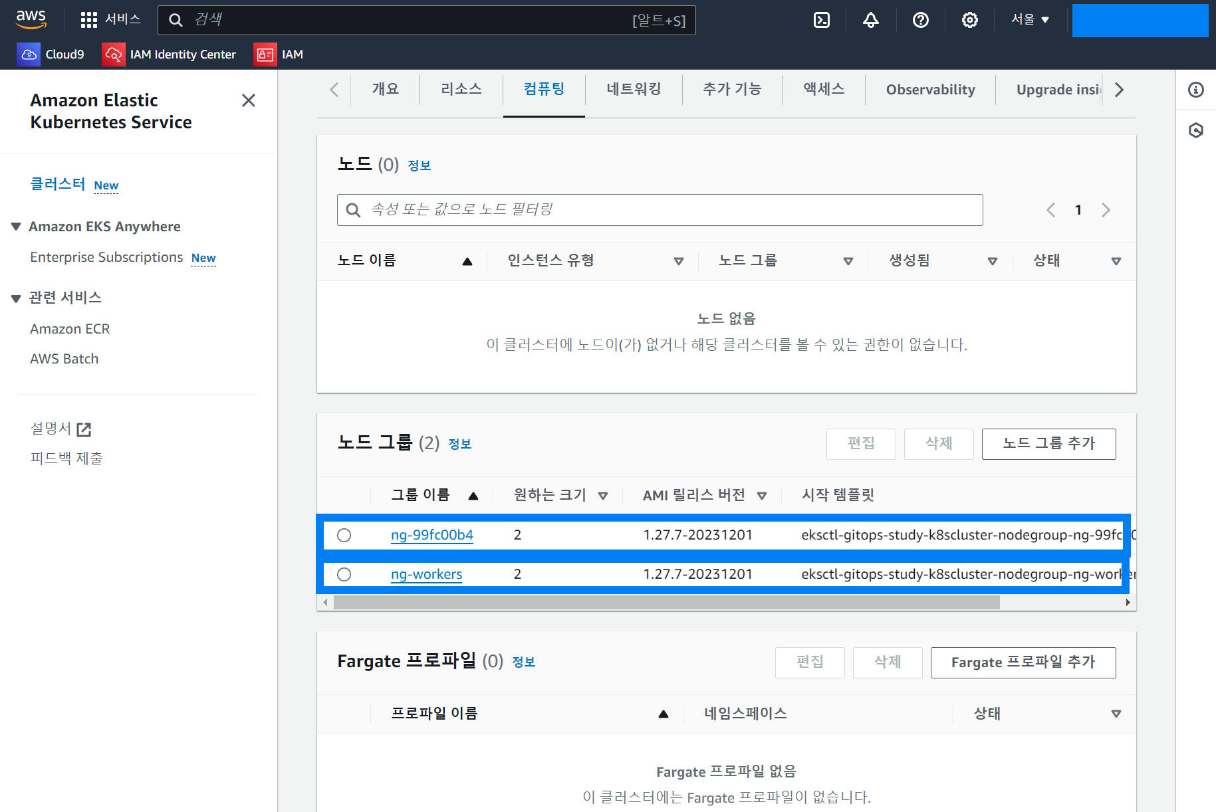Viewport: 1216px width, 812px height.
Task: Open the hexagon tools panel icon
Action: tap(1196, 130)
